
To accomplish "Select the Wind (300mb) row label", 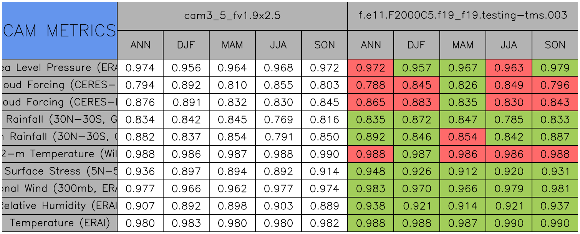I will pos(60,189).
